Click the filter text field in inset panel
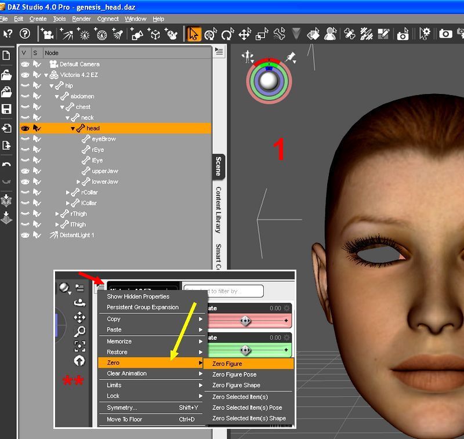The height and width of the screenshot is (439, 464). 224,291
